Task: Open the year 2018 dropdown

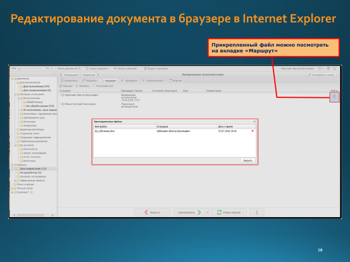Action: 15,69
